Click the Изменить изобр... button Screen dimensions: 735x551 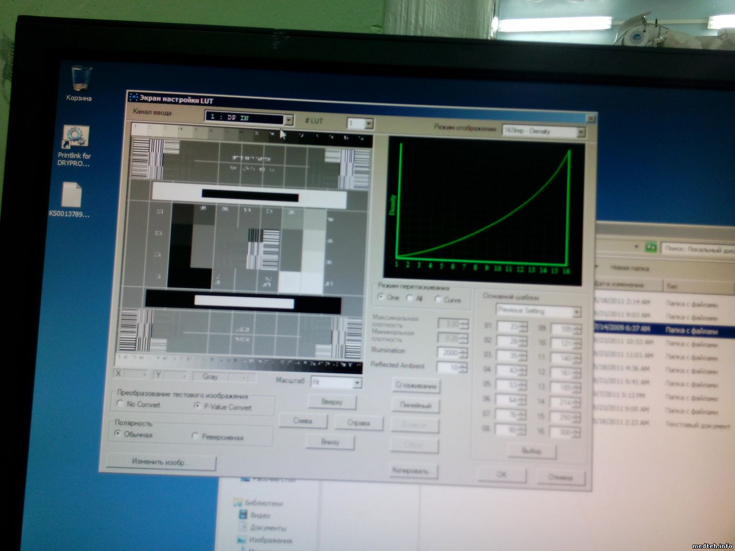coord(161,461)
